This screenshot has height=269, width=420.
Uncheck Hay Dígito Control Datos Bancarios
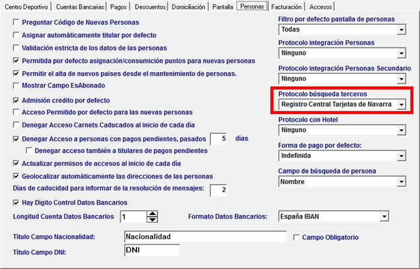click(16, 202)
